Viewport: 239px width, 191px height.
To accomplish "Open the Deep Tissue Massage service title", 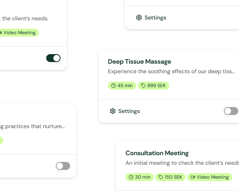I will [139, 62].
